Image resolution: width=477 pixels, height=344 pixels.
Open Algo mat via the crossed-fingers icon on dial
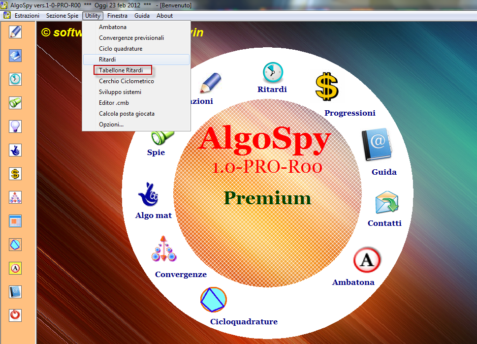(x=149, y=194)
